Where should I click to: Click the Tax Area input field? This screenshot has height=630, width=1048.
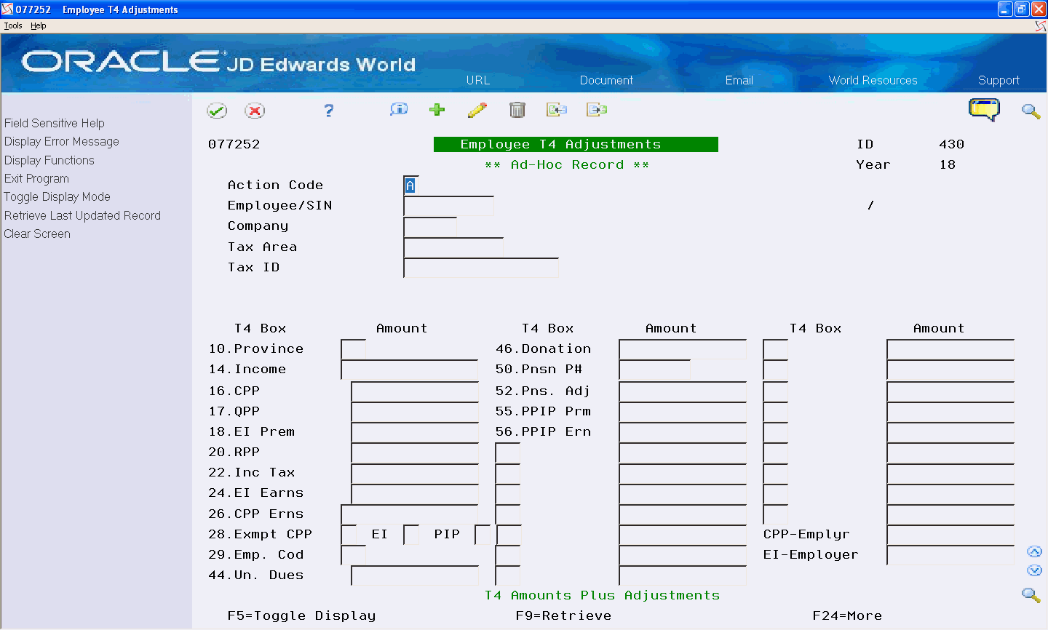453,247
